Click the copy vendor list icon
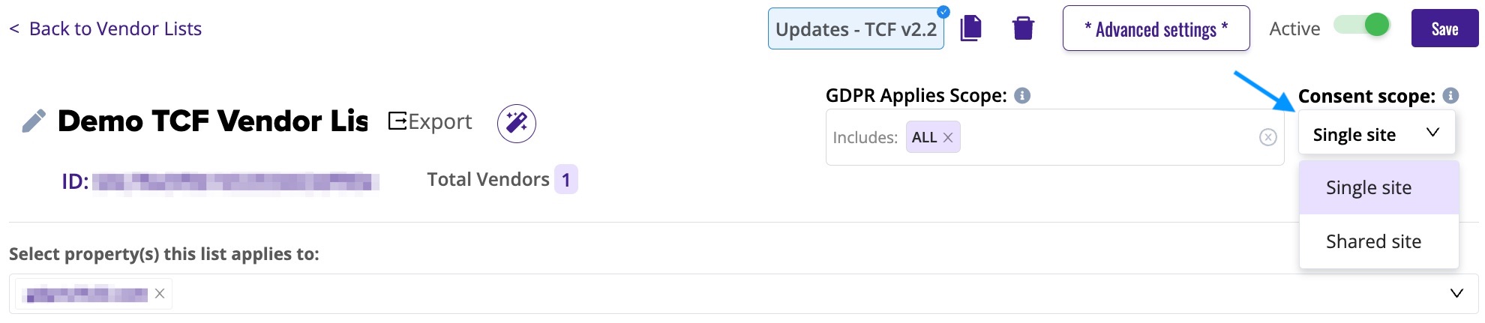This screenshot has height=323, width=1485. coord(970,28)
